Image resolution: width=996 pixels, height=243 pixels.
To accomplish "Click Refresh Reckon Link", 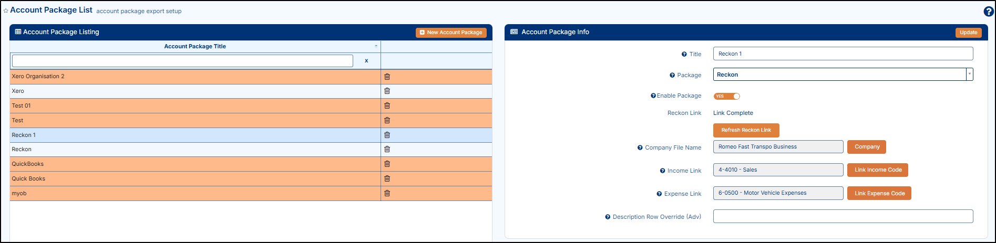I will (746, 130).
